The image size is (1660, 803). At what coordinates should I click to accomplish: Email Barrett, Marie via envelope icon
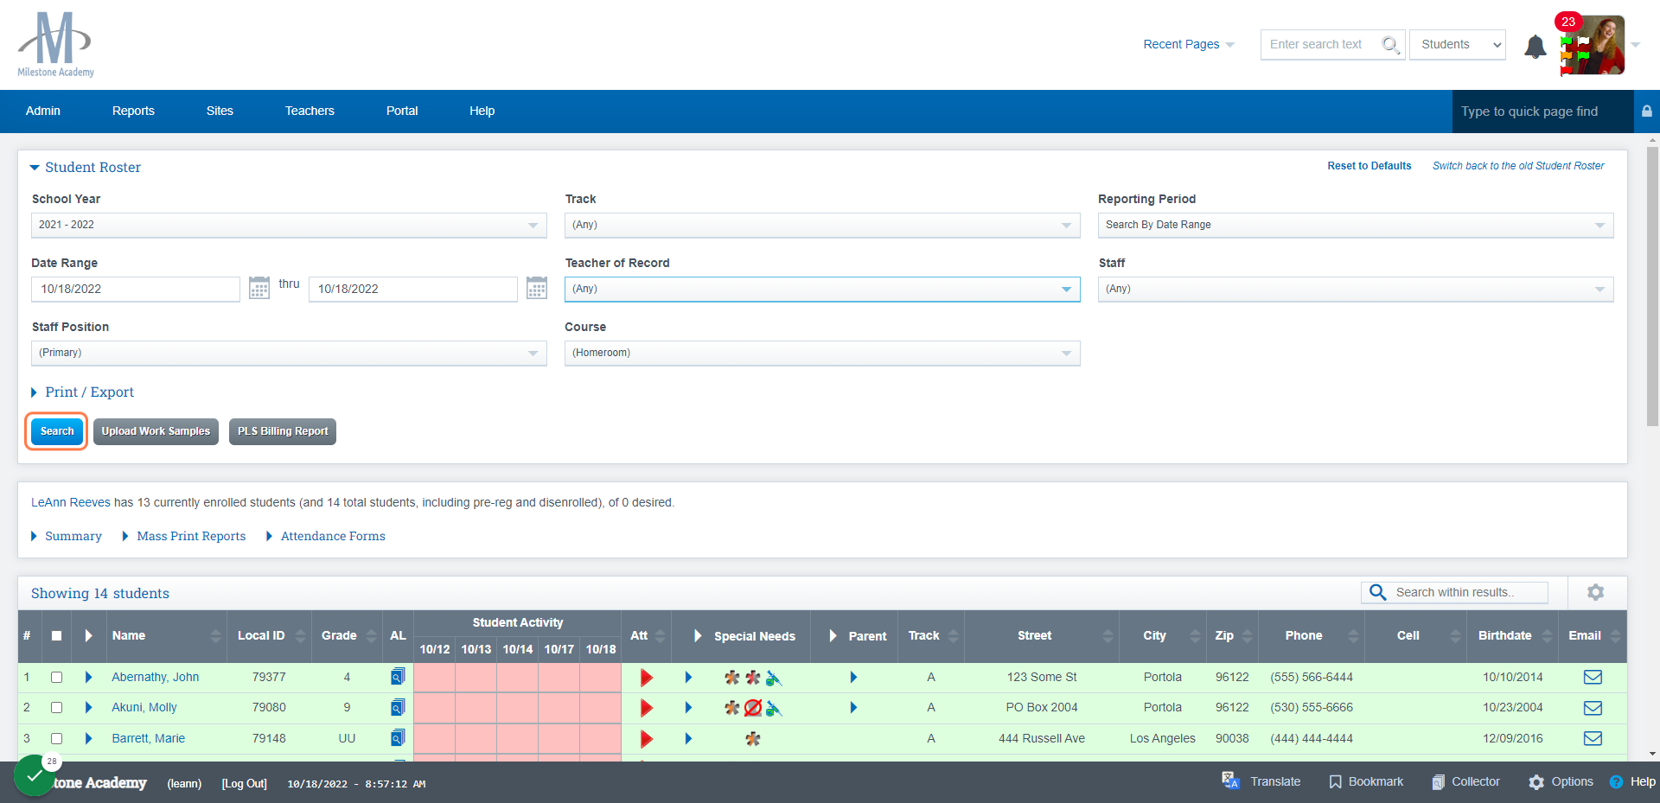1593,738
